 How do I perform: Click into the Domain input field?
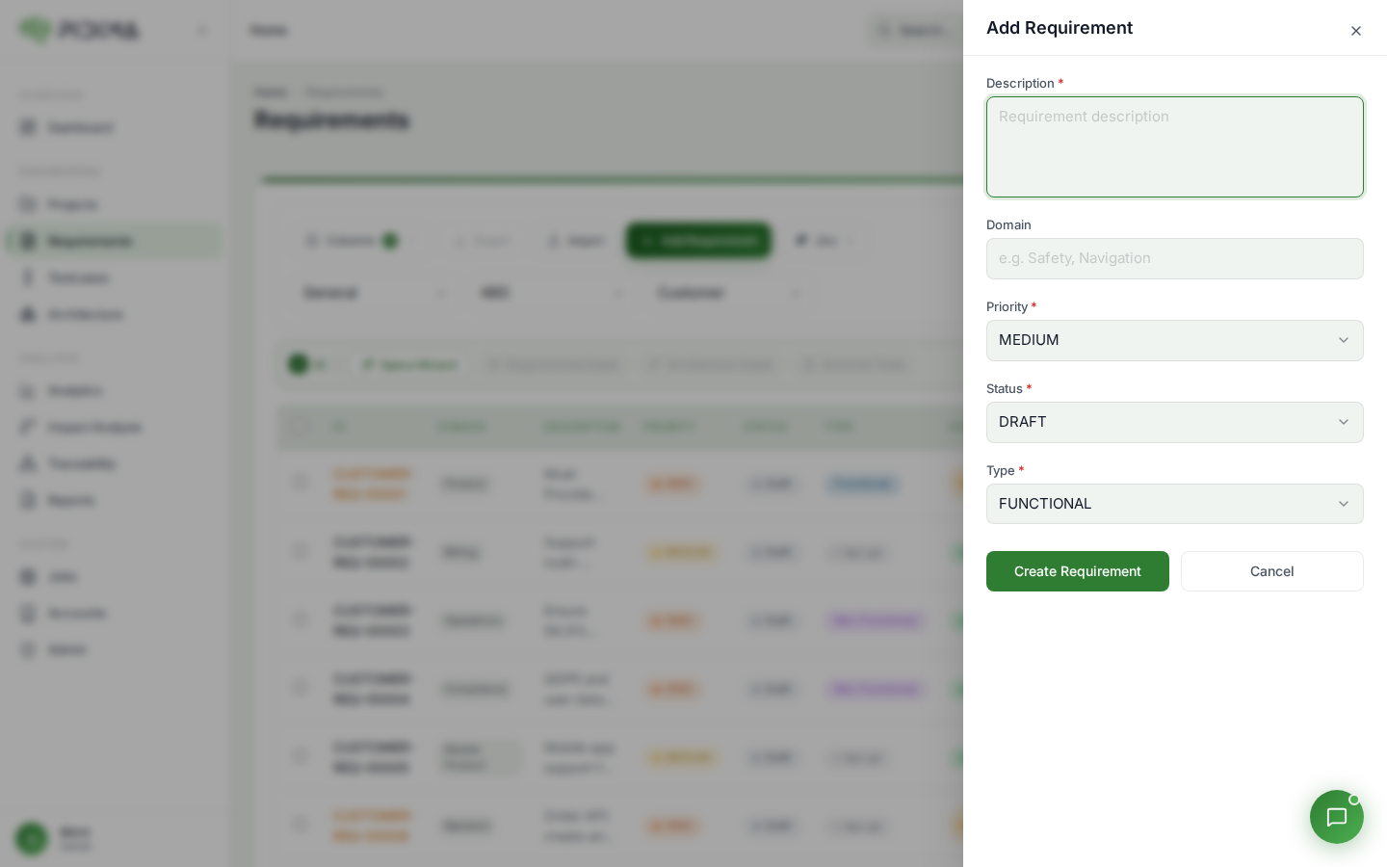pyautogui.click(x=1175, y=258)
